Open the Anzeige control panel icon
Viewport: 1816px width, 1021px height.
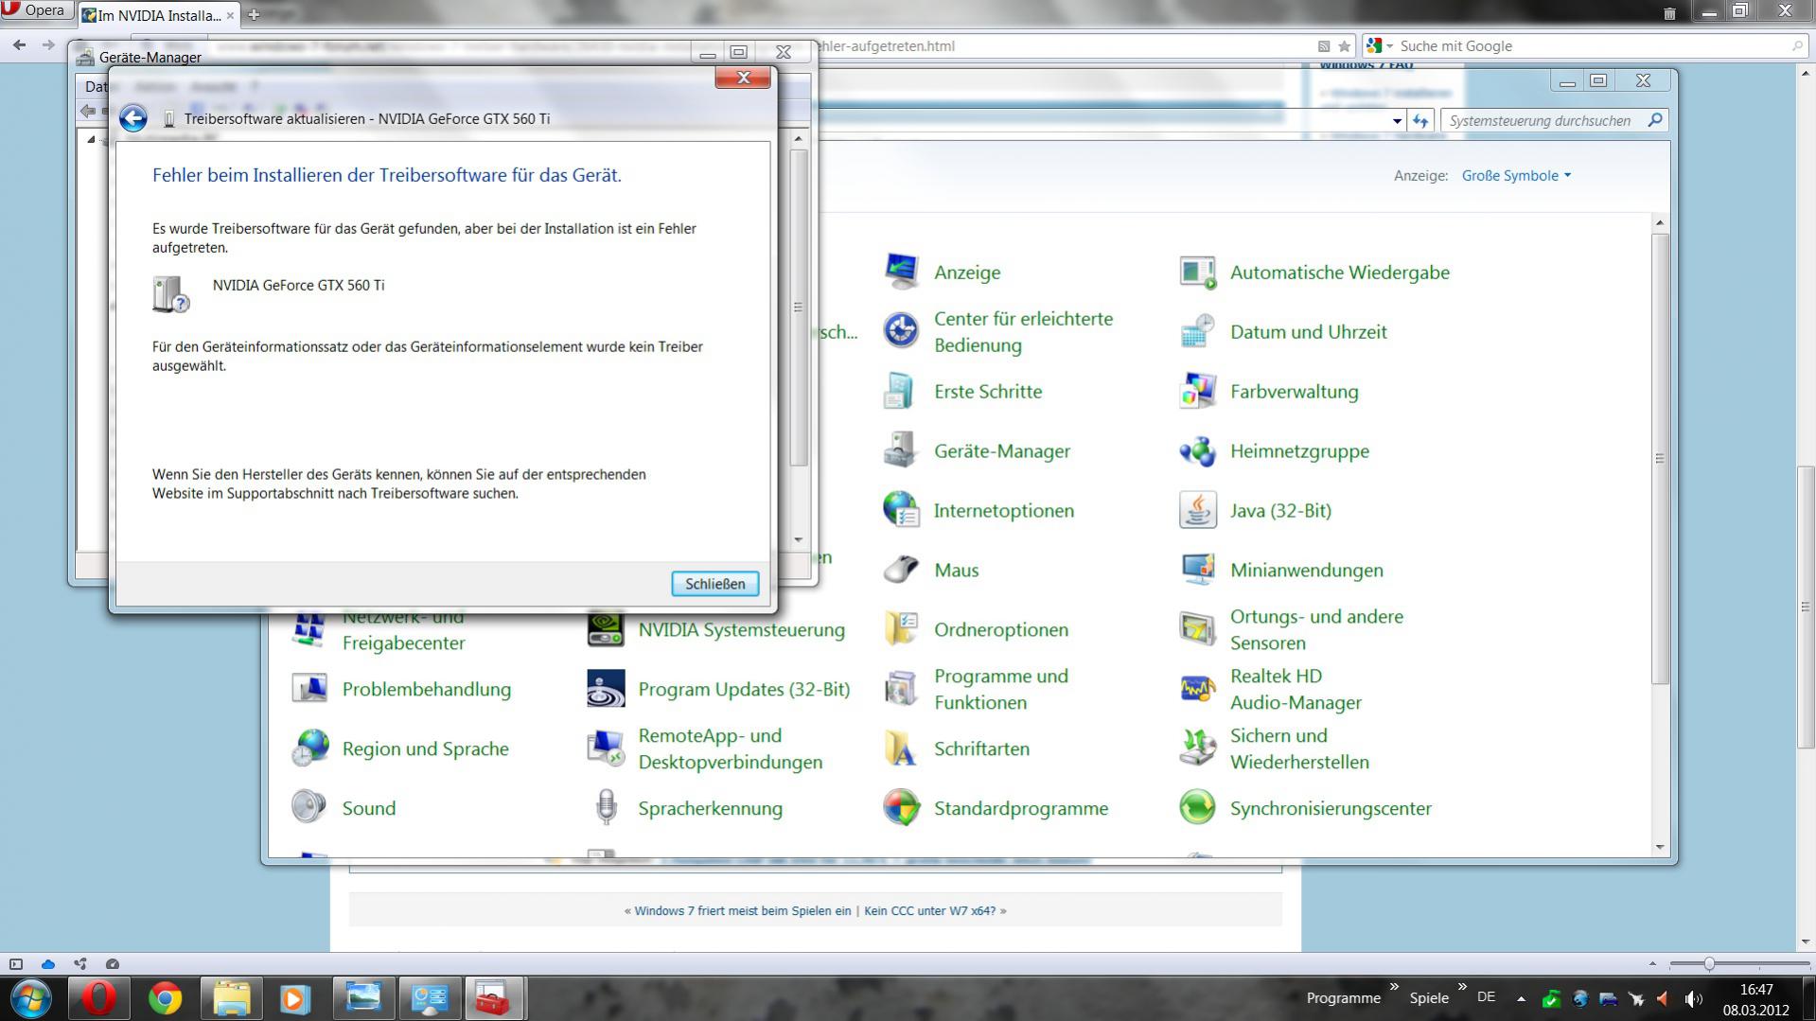coord(901,273)
